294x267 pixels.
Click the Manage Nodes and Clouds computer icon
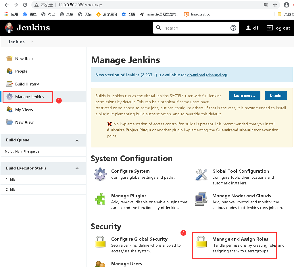(x=201, y=199)
